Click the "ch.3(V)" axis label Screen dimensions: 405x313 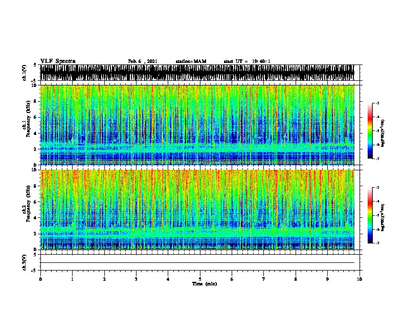click(25, 262)
